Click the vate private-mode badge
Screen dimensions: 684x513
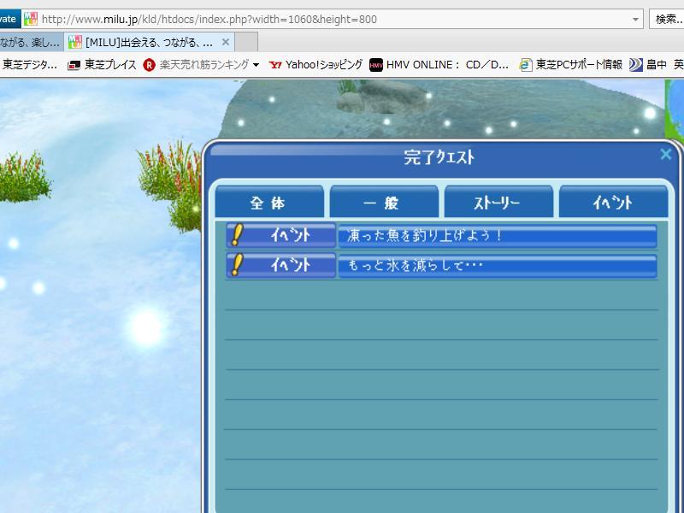pos(10,19)
